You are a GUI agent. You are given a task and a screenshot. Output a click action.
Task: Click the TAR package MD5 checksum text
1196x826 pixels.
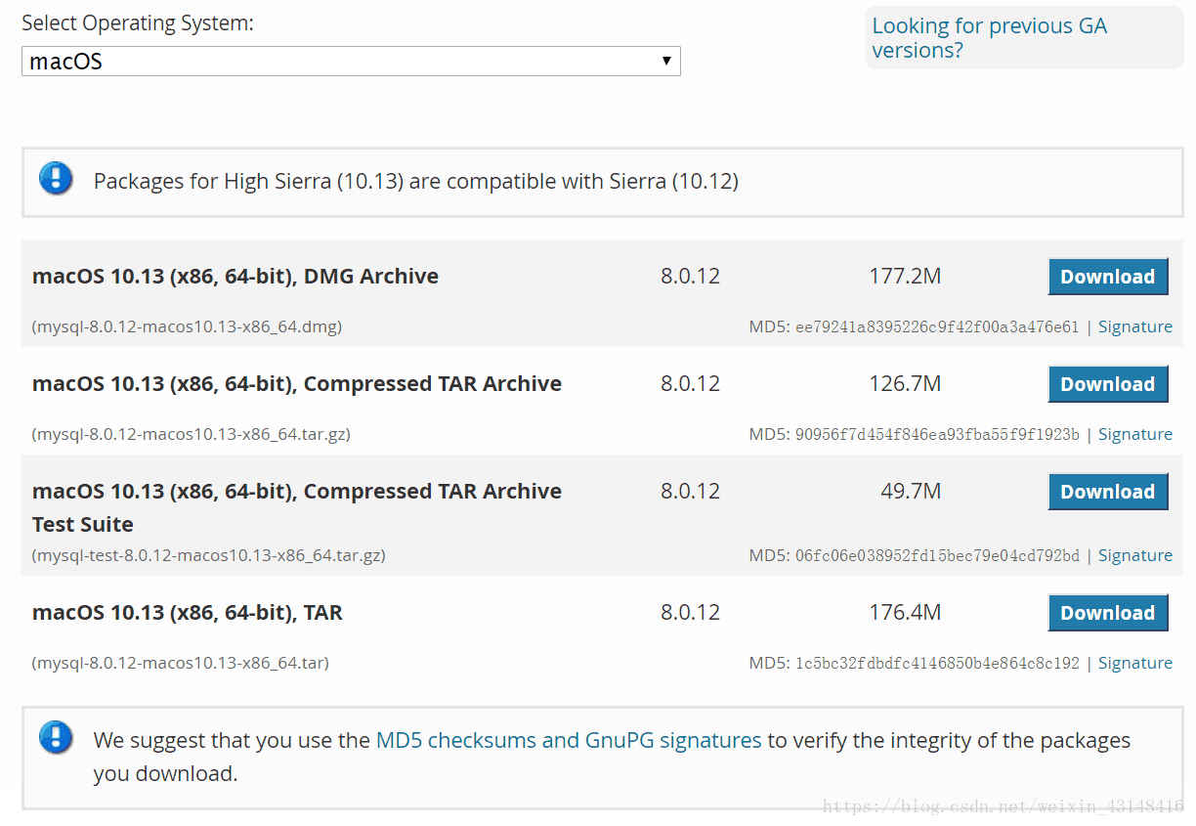(x=936, y=663)
